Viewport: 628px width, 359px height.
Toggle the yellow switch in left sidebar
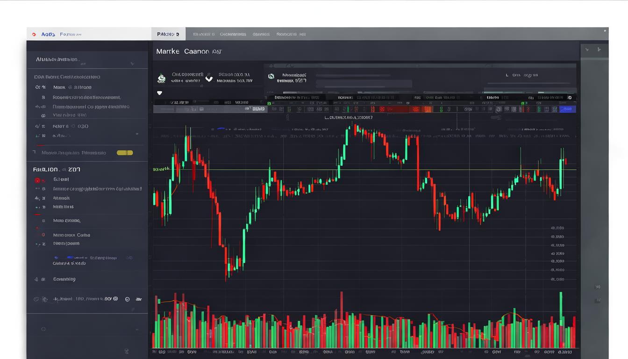pos(125,153)
